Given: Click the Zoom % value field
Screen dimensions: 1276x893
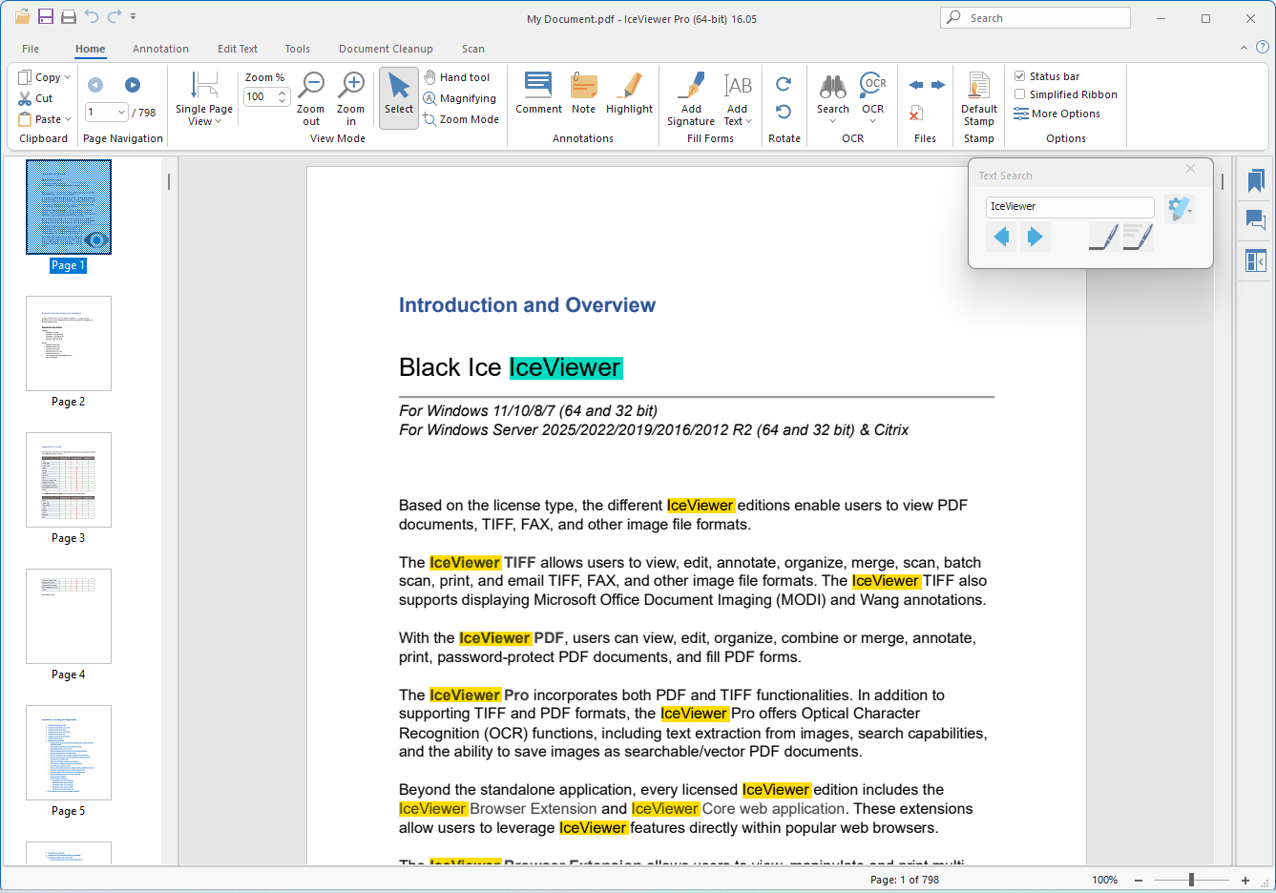Looking at the screenshot, I should [x=261, y=96].
